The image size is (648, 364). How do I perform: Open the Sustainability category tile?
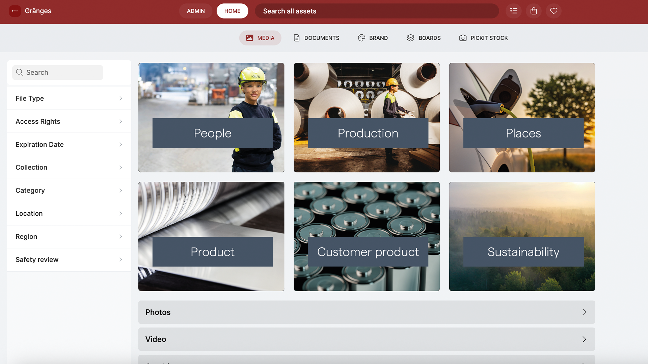pyautogui.click(x=522, y=236)
